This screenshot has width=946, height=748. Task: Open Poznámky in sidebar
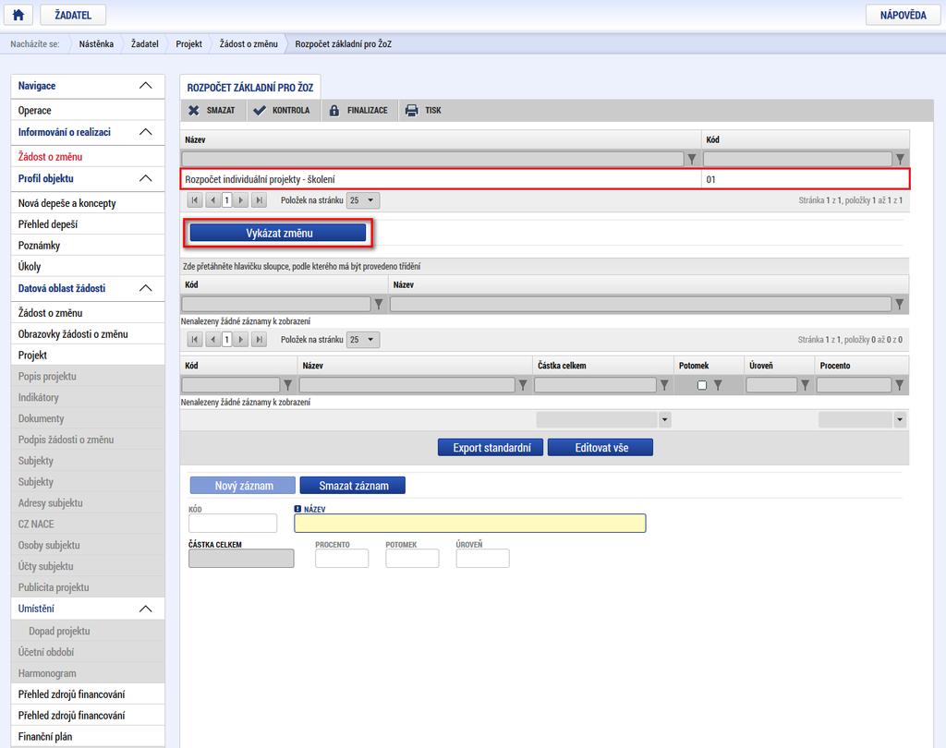[x=88, y=246]
